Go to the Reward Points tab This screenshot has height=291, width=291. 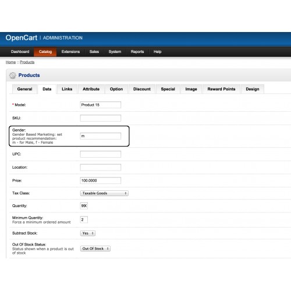click(x=221, y=89)
